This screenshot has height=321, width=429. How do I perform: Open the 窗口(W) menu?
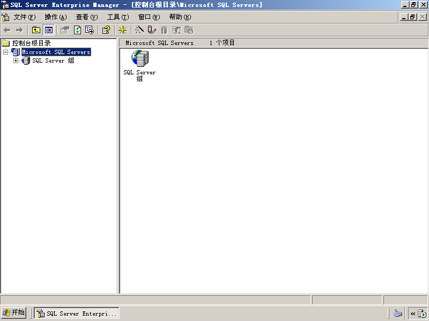click(149, 17)
